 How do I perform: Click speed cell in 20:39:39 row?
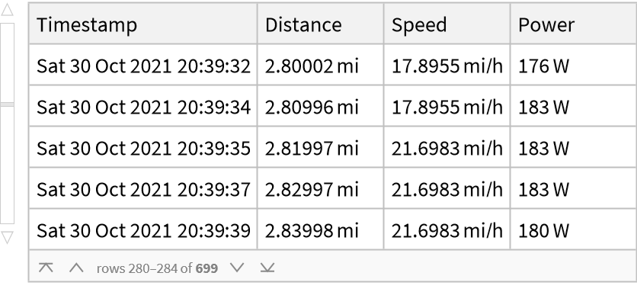(x=447, y=230)
